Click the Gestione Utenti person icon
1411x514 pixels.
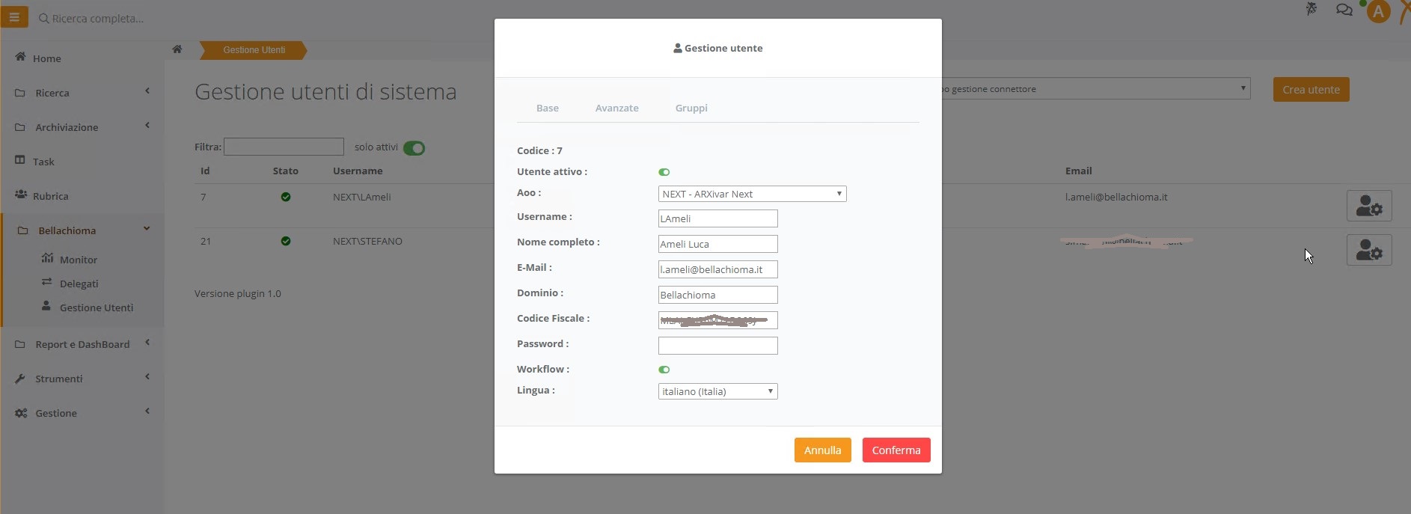[46, 306]
